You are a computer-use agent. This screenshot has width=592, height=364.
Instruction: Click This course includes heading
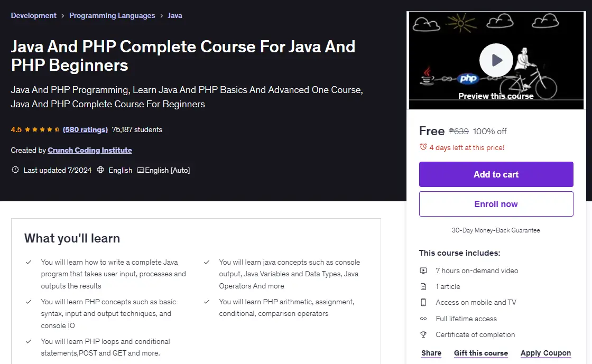coord(459,253)
